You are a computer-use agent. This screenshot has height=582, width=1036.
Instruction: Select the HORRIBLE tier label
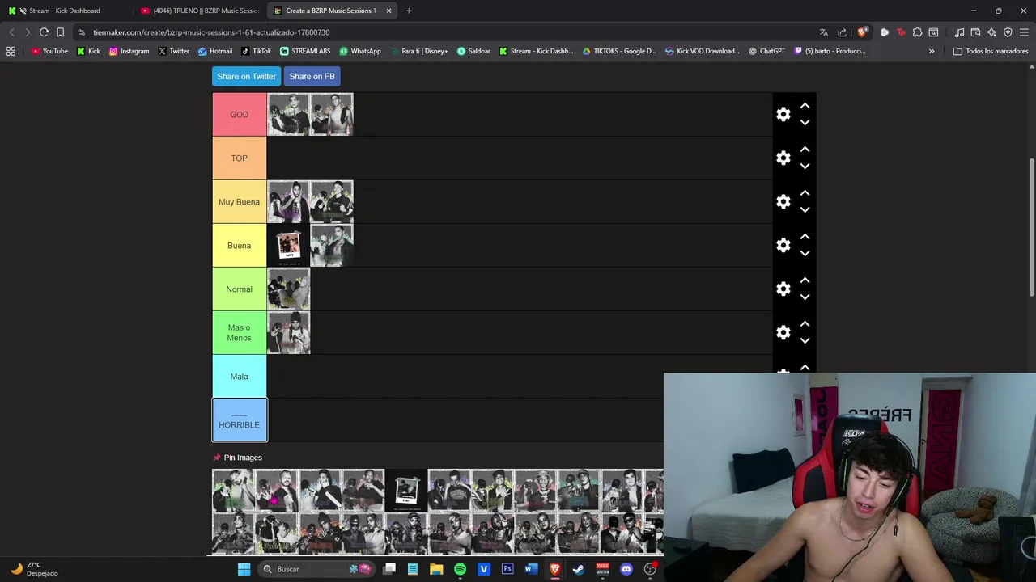coord(240,420)
